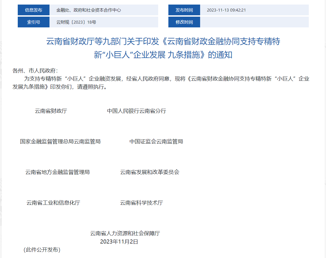Click the signatory 云南省发展和改革委员会
This screenshot has width=326, height=258.
click(150, 172)
